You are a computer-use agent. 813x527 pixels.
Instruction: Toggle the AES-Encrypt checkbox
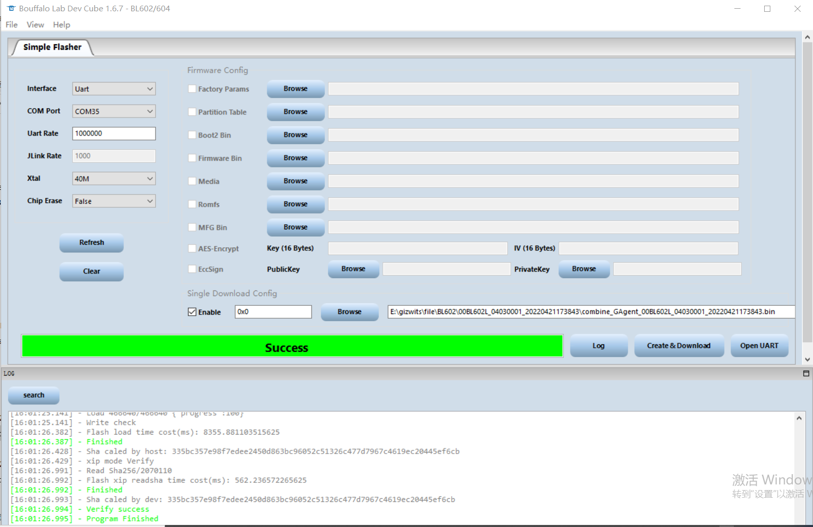point(192,248)
